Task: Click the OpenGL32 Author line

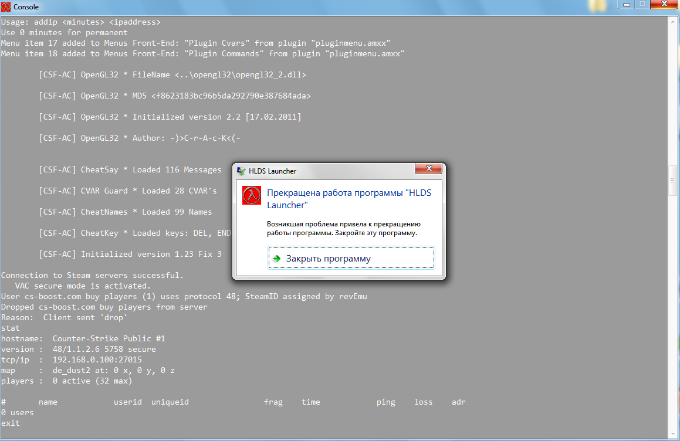Action: tap(139, 138)
